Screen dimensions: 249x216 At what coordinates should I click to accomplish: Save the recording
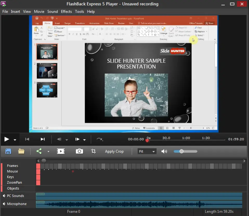click(x=8, y=151)
